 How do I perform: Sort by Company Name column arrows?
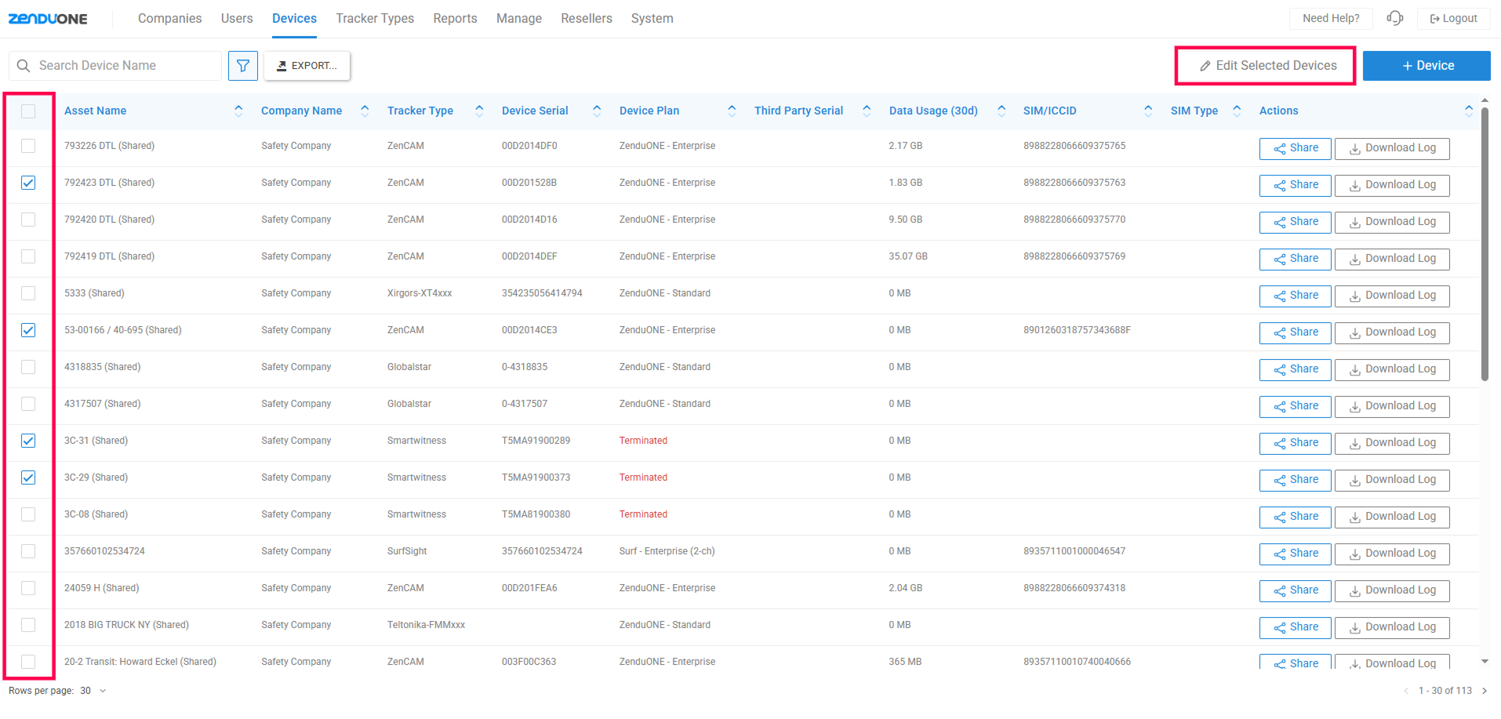point(365,111)
